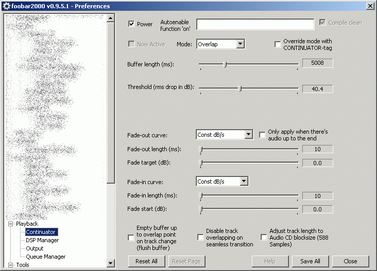Click the foobar2000 gear icon in title bar
The height and width of the screenshot is (271, 377).
coord(7,6)
